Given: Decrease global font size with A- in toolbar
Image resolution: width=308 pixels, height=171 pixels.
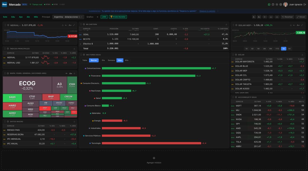Looking at the screenshot, I should coord(254,17).
